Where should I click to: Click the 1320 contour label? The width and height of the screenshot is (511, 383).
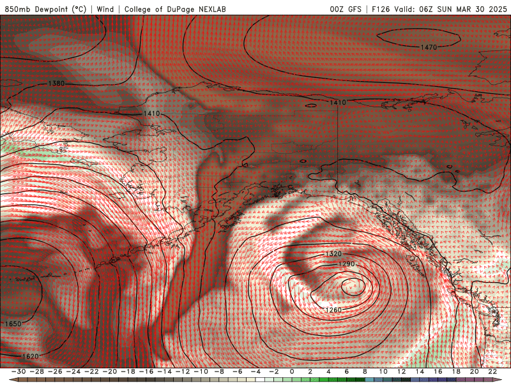coord(333,253)
